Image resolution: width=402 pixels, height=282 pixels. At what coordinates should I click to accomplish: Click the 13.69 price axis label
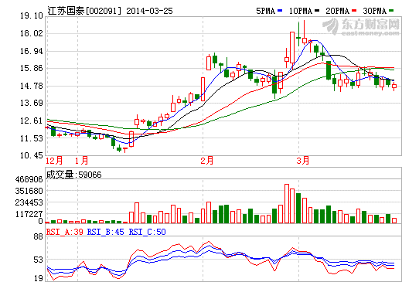32,103
